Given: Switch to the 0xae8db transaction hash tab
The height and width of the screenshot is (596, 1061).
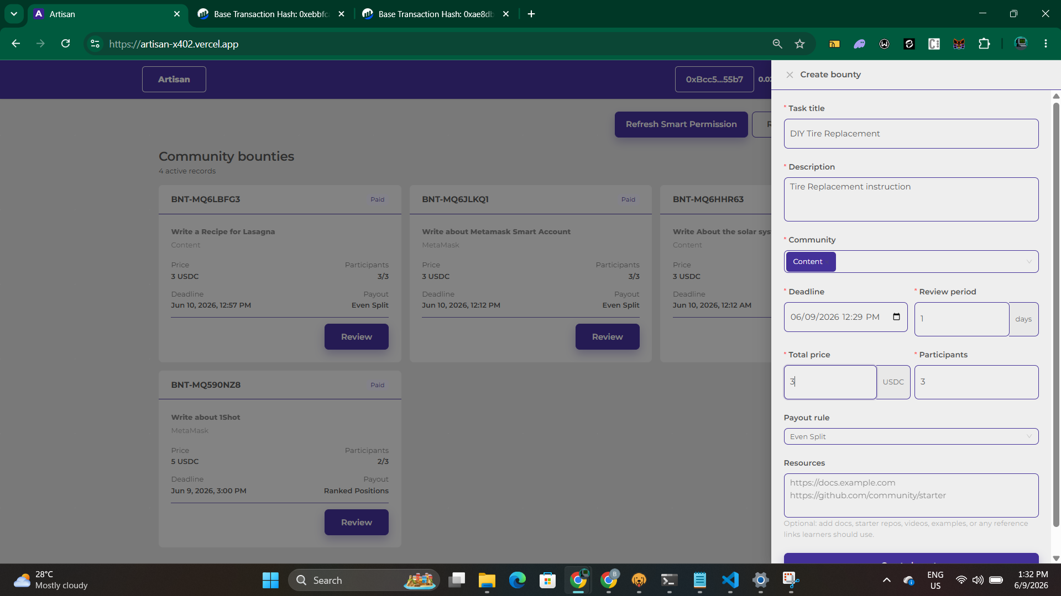Looking at the screenshot, I should [436, 14].
